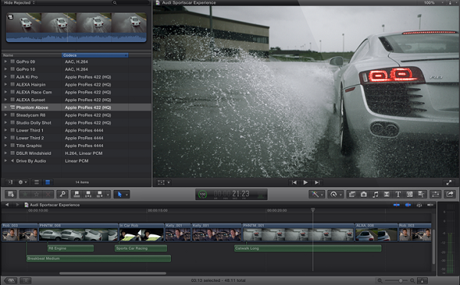Sort list by the Codecs column
Viewport: 460px width, 285px height.
95,55
